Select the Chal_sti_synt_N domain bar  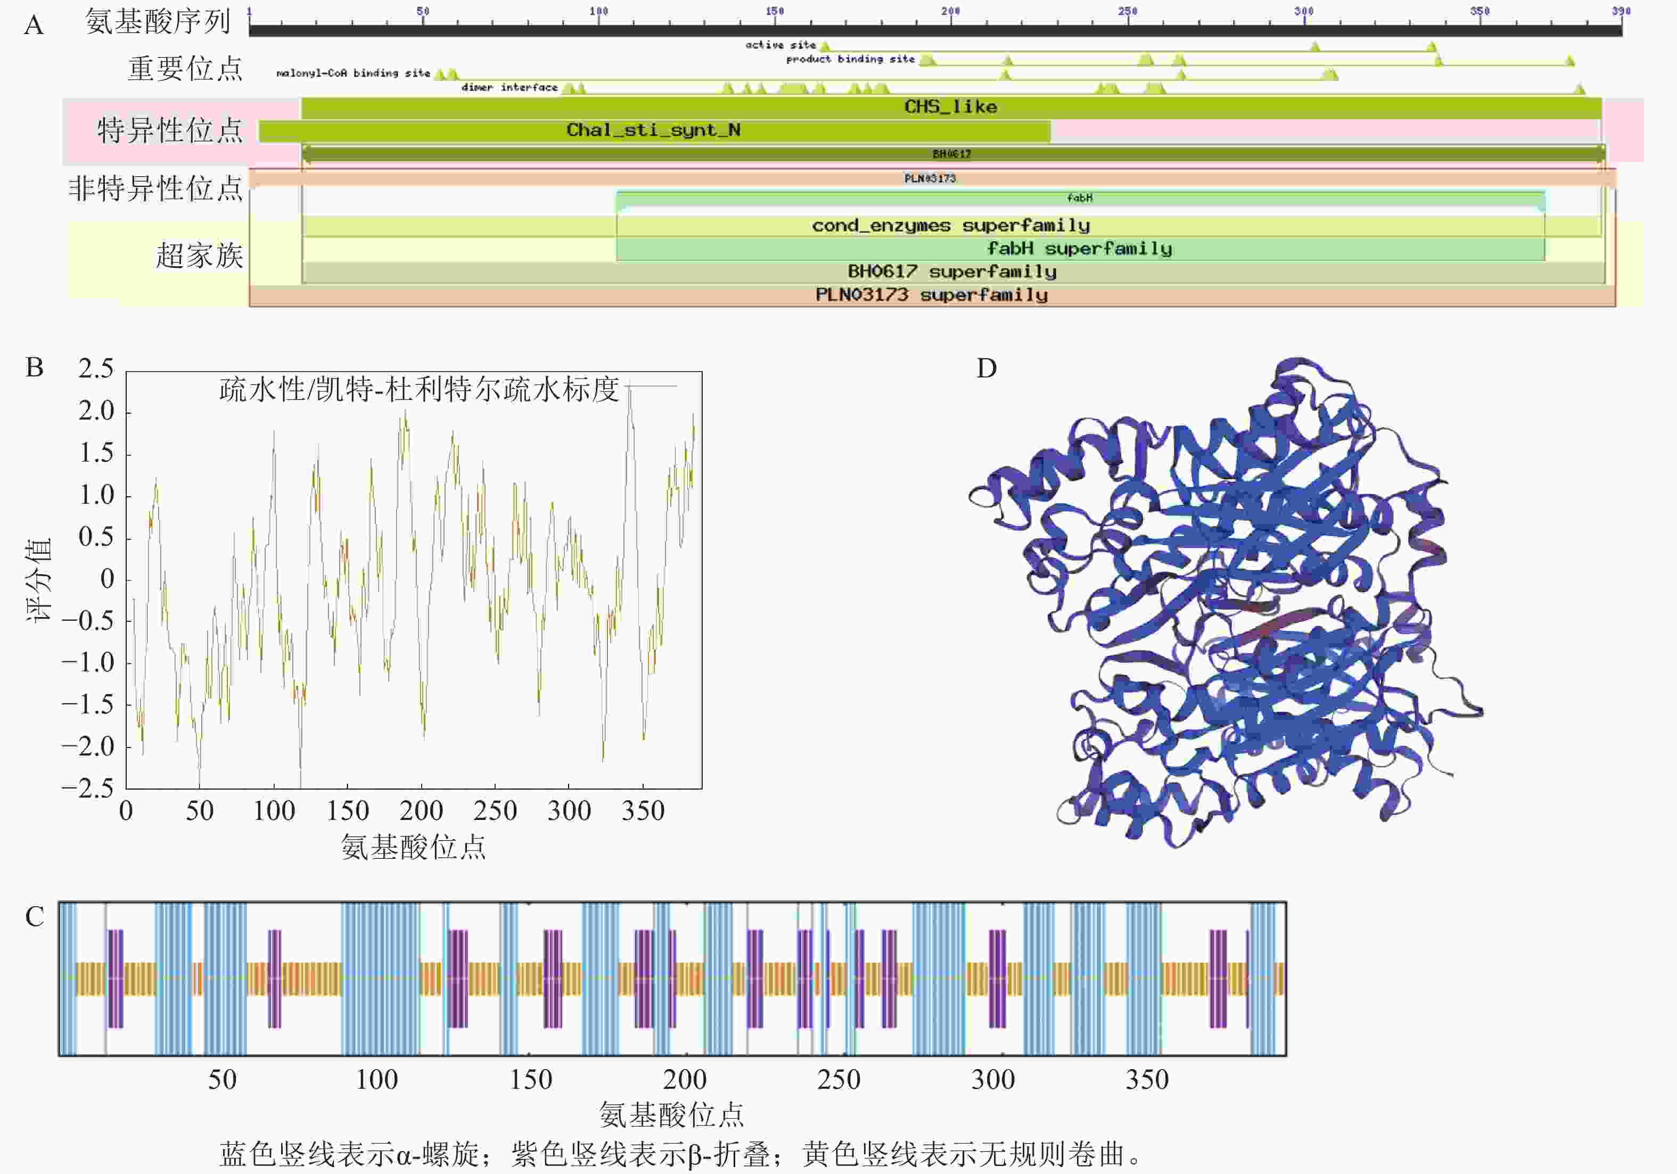click(x=654, y=131)
